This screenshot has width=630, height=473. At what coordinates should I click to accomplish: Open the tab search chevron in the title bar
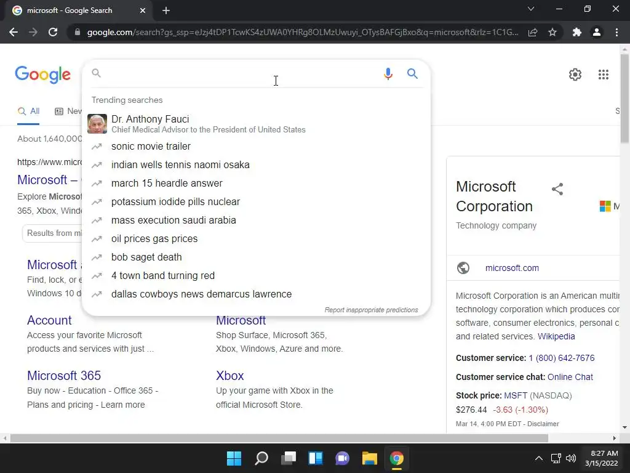(531, 9)
